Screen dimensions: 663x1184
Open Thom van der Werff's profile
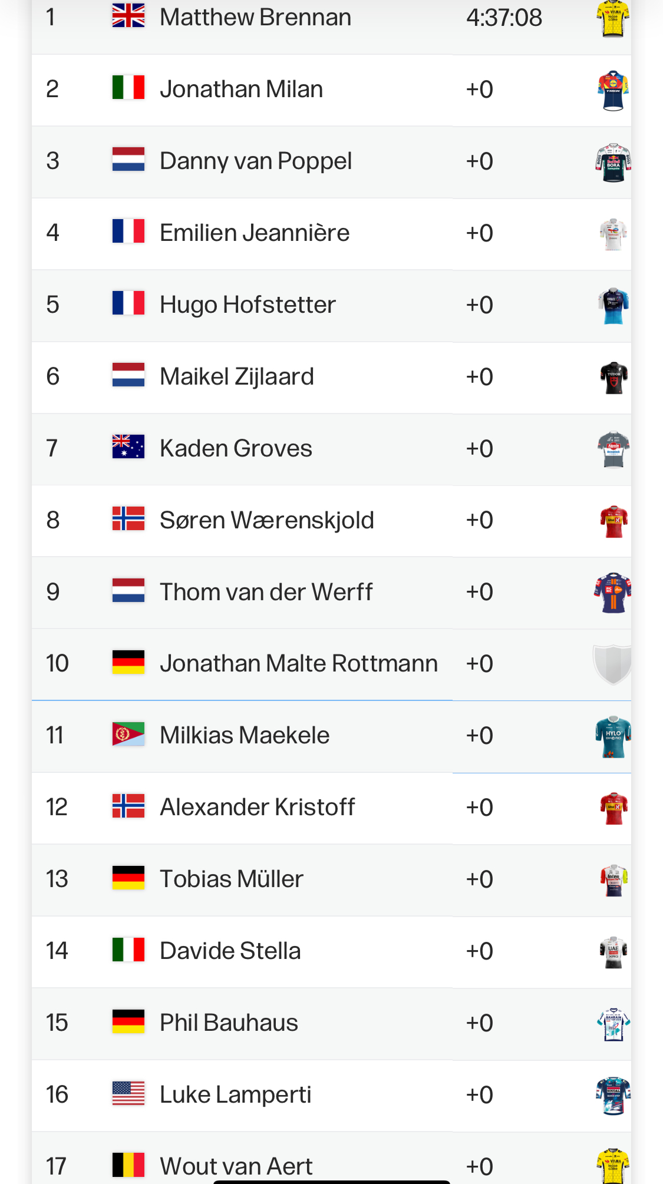[x=266, y=592]
